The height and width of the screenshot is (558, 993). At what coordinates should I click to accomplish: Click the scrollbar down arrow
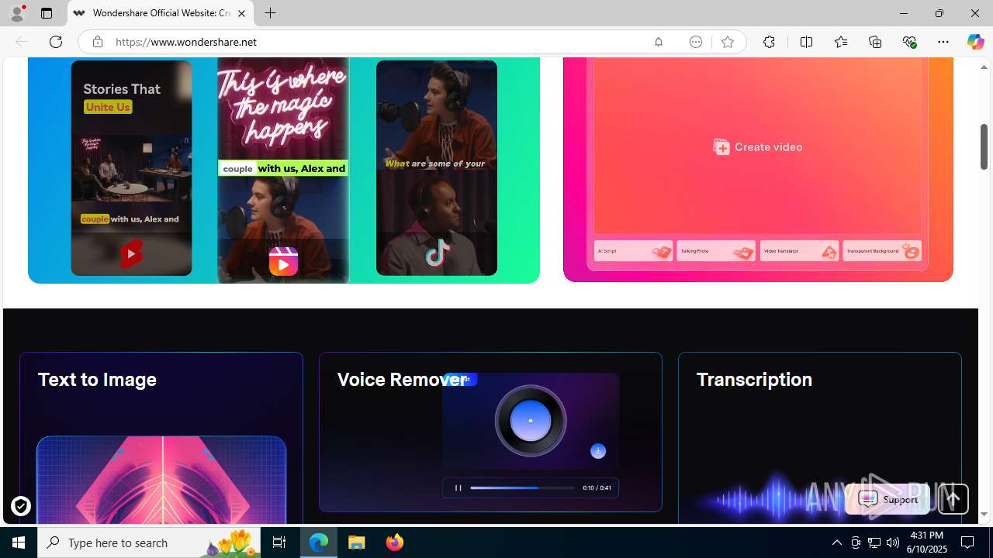(x=984, y=515)
